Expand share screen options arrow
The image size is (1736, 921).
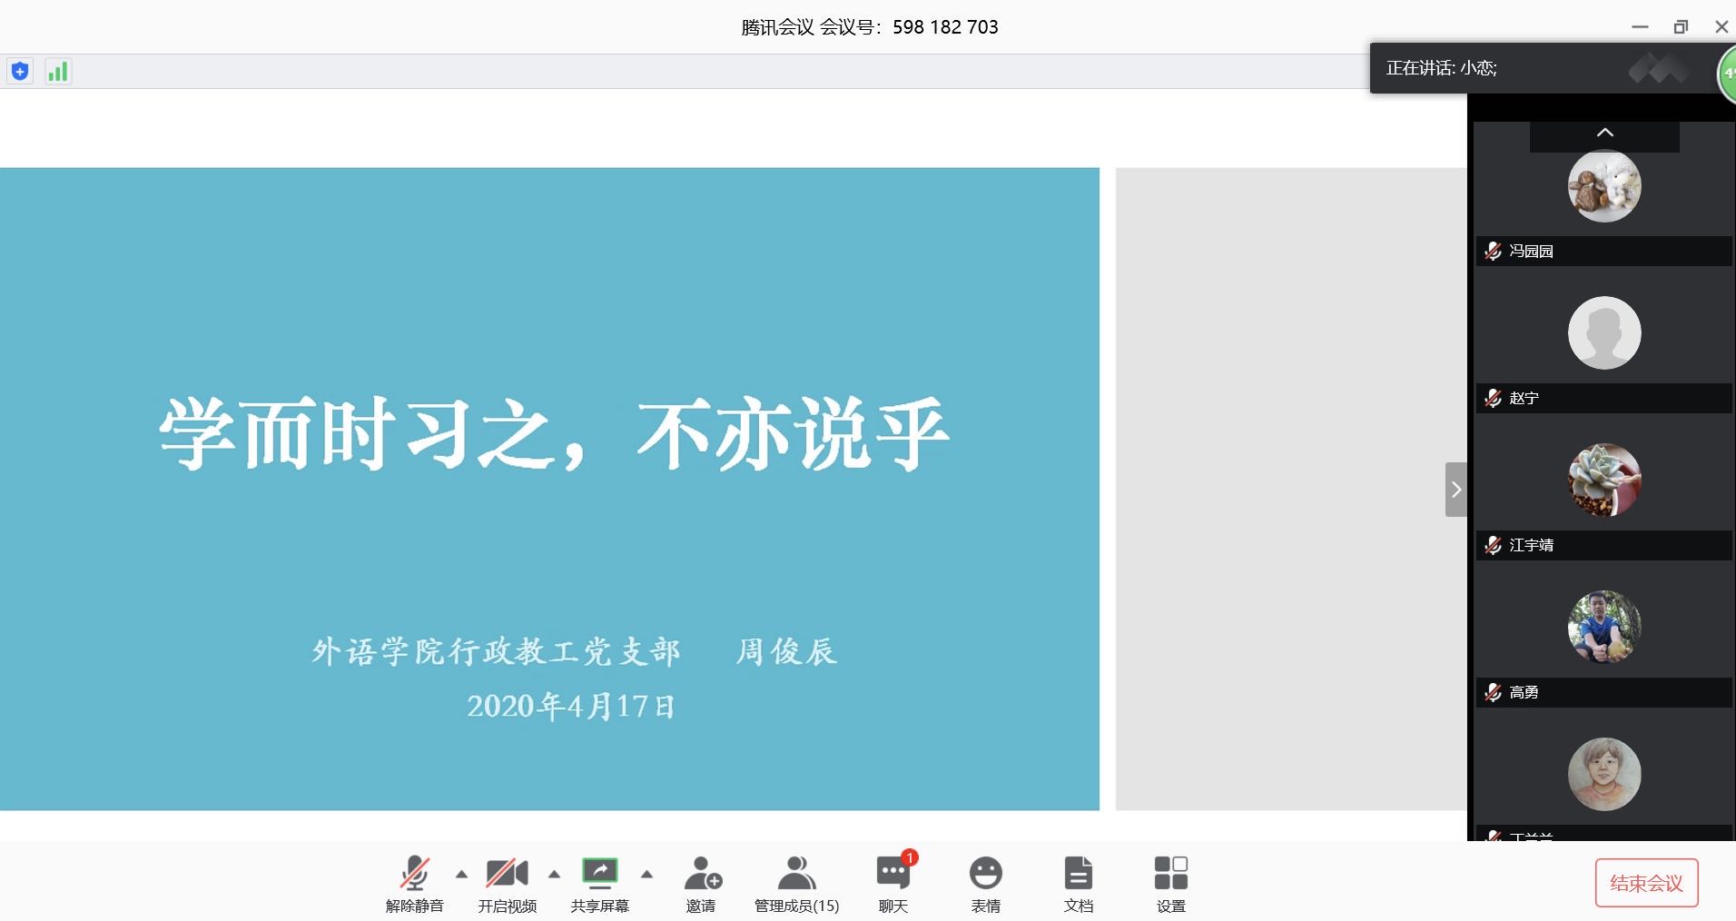coord(646,875)
